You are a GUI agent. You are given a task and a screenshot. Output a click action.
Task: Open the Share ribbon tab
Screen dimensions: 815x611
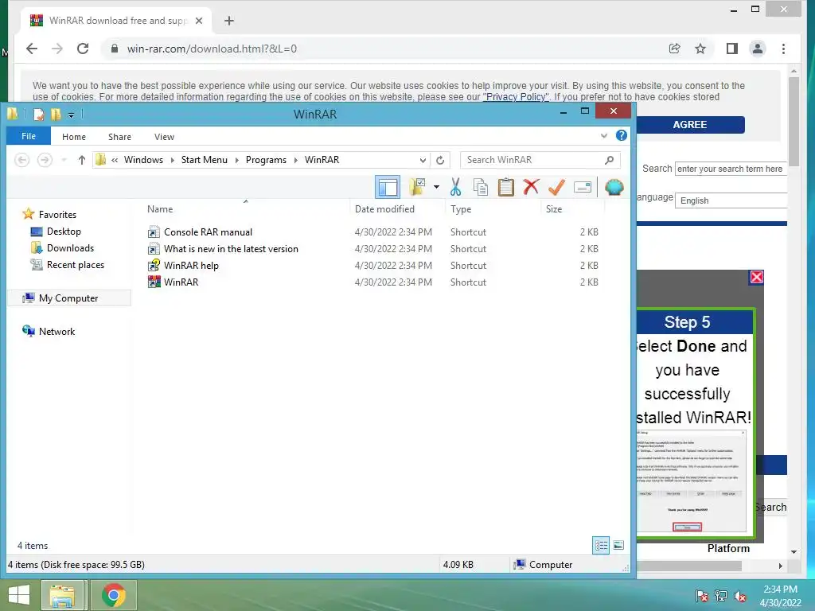tap(119, 137)
